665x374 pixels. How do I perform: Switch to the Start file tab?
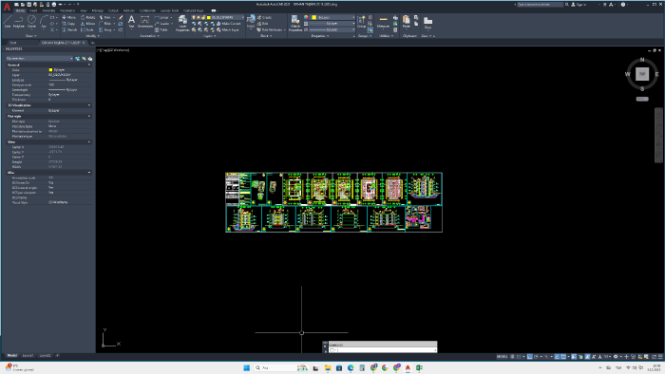(x=12, y=43)
